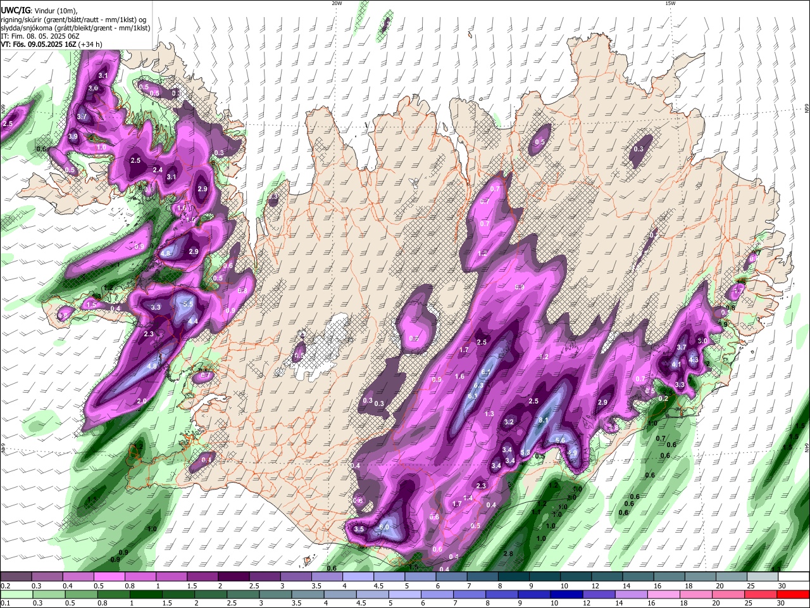The width and height of the screenshot is (810, 608).
Task: Click the 6.3 precipitation value on map
Action: tap(478, 385)
